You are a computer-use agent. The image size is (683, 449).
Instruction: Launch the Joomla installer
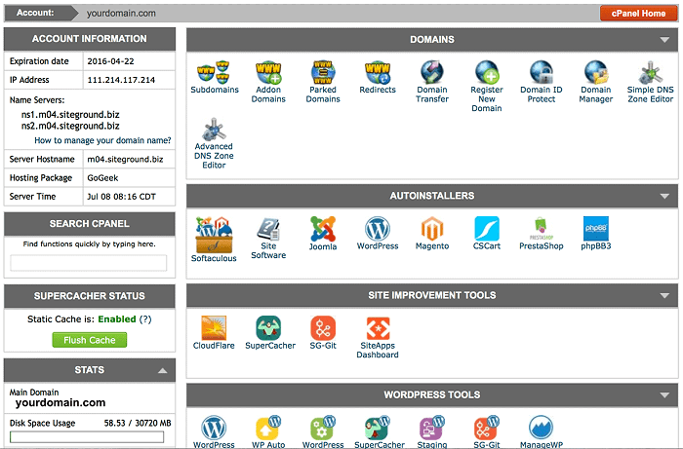tap(323, 234)
